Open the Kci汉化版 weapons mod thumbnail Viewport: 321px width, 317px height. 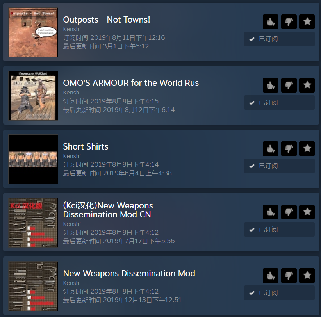point(33,223)
